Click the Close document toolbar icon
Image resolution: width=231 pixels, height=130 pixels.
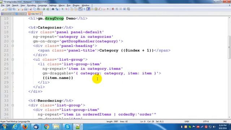click(18, 9)
